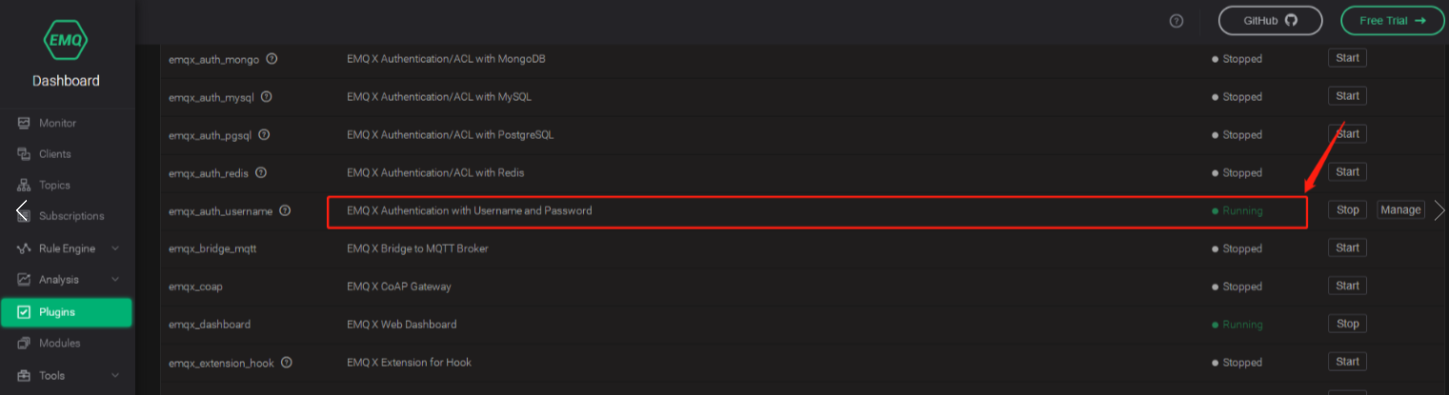Click the next slide right arrow
This screenshot has width=1449, height=395.
point(1439,210)
